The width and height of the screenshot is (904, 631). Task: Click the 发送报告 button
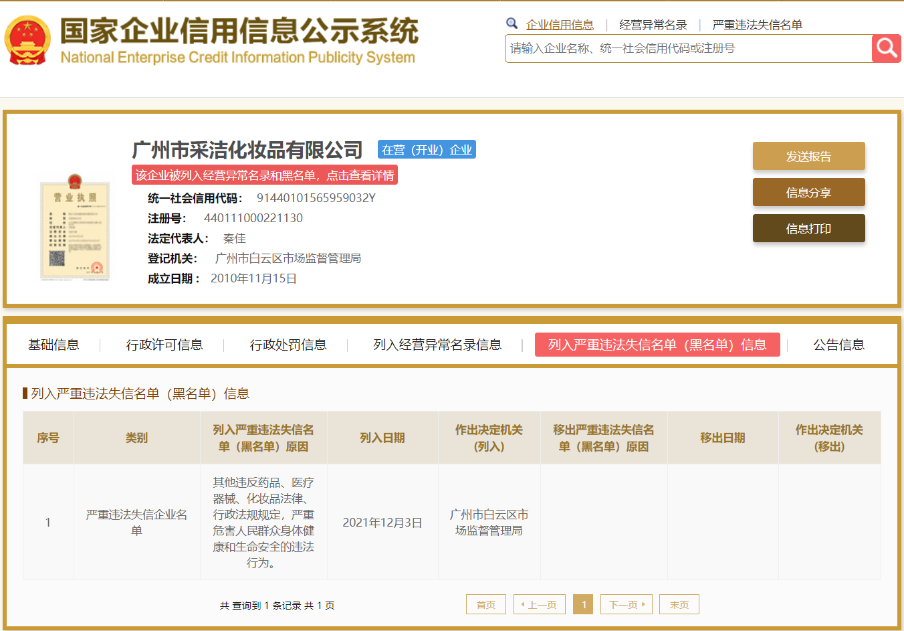pyautogui.click(x=809, y=156)
